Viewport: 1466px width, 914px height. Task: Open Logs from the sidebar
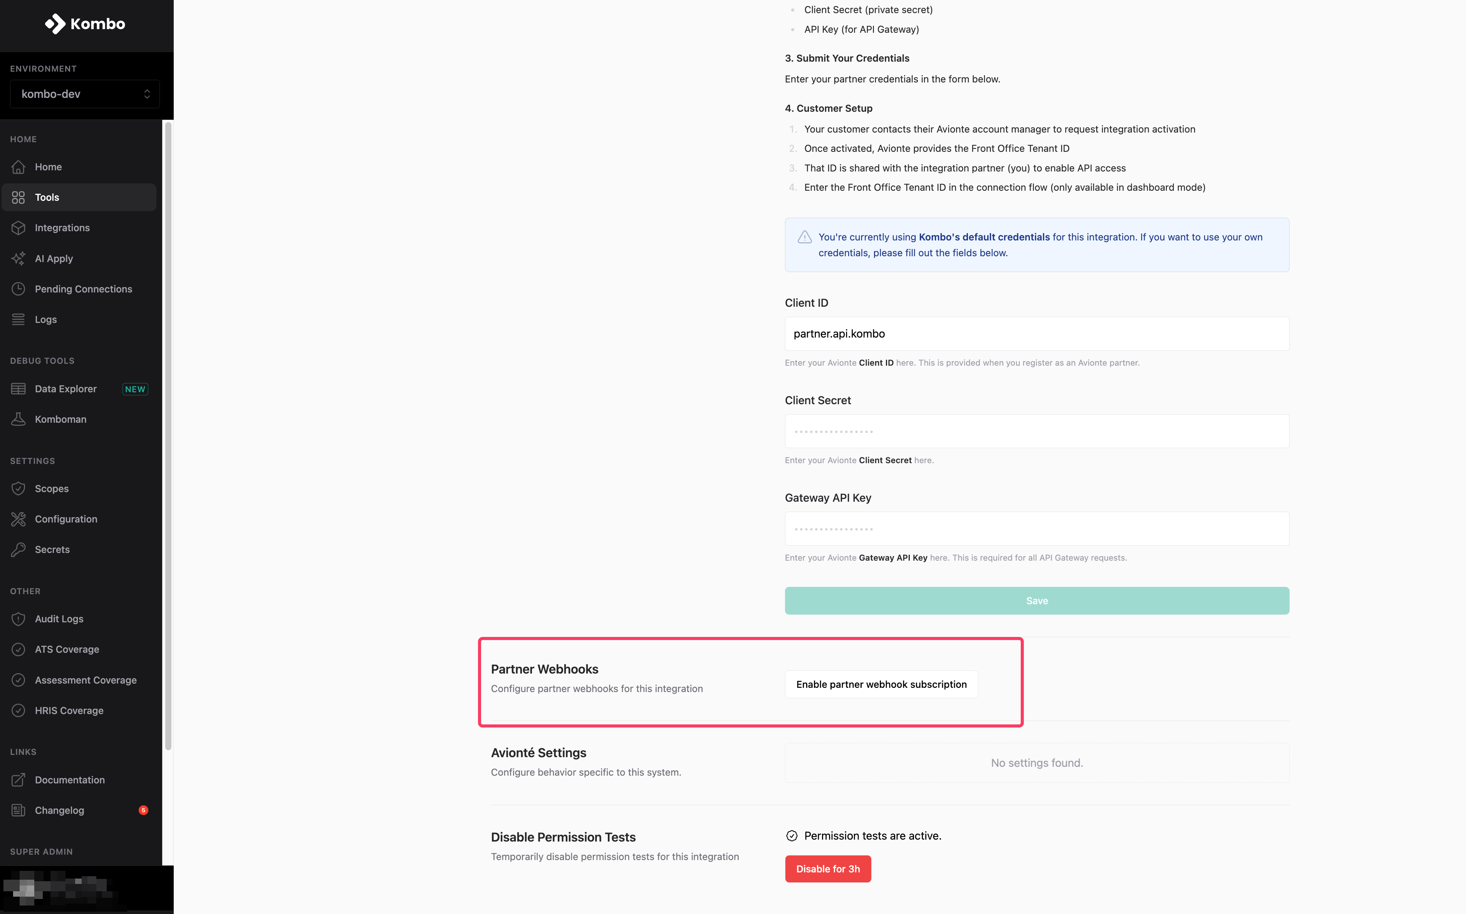[x=46, y=319]
